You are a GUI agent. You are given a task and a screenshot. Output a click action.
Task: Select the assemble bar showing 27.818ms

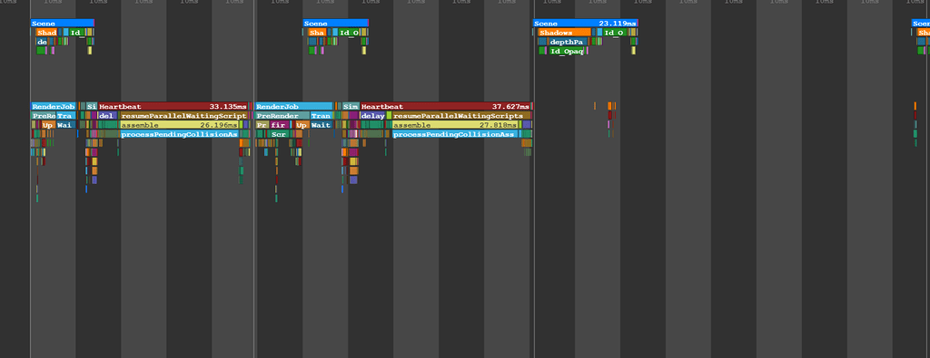coord(456,125)
